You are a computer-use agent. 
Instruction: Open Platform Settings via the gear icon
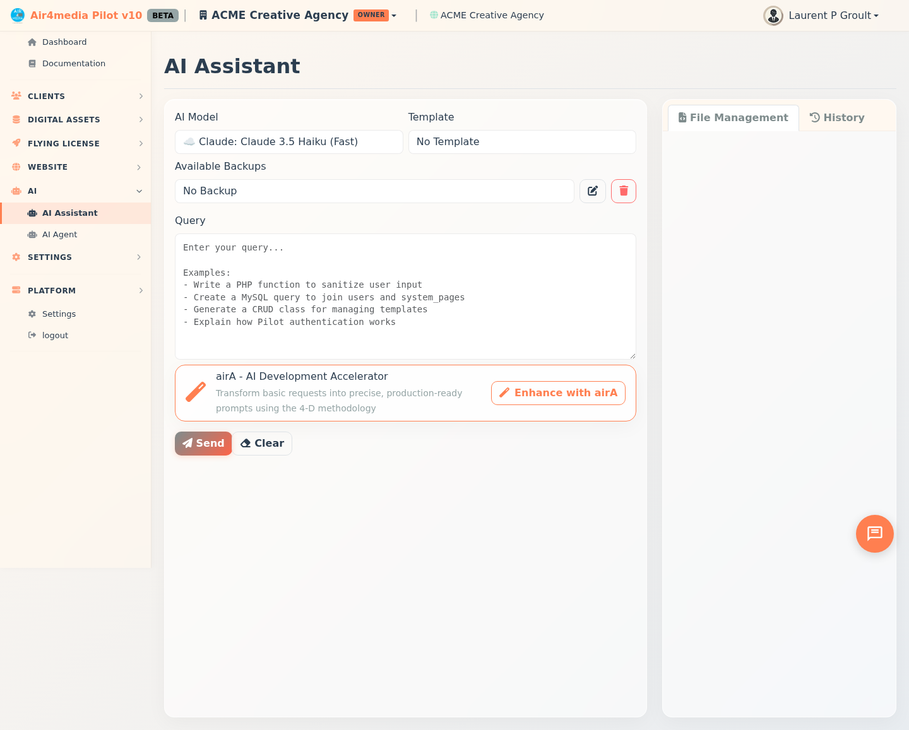31,314
